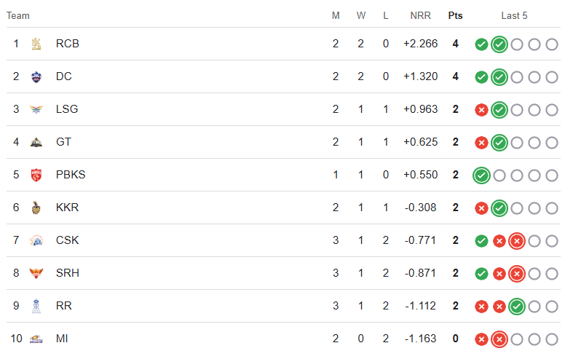This screenshot has width=573, height=359.
Task: Click the RCB team logo
Action: coord(36,44)
